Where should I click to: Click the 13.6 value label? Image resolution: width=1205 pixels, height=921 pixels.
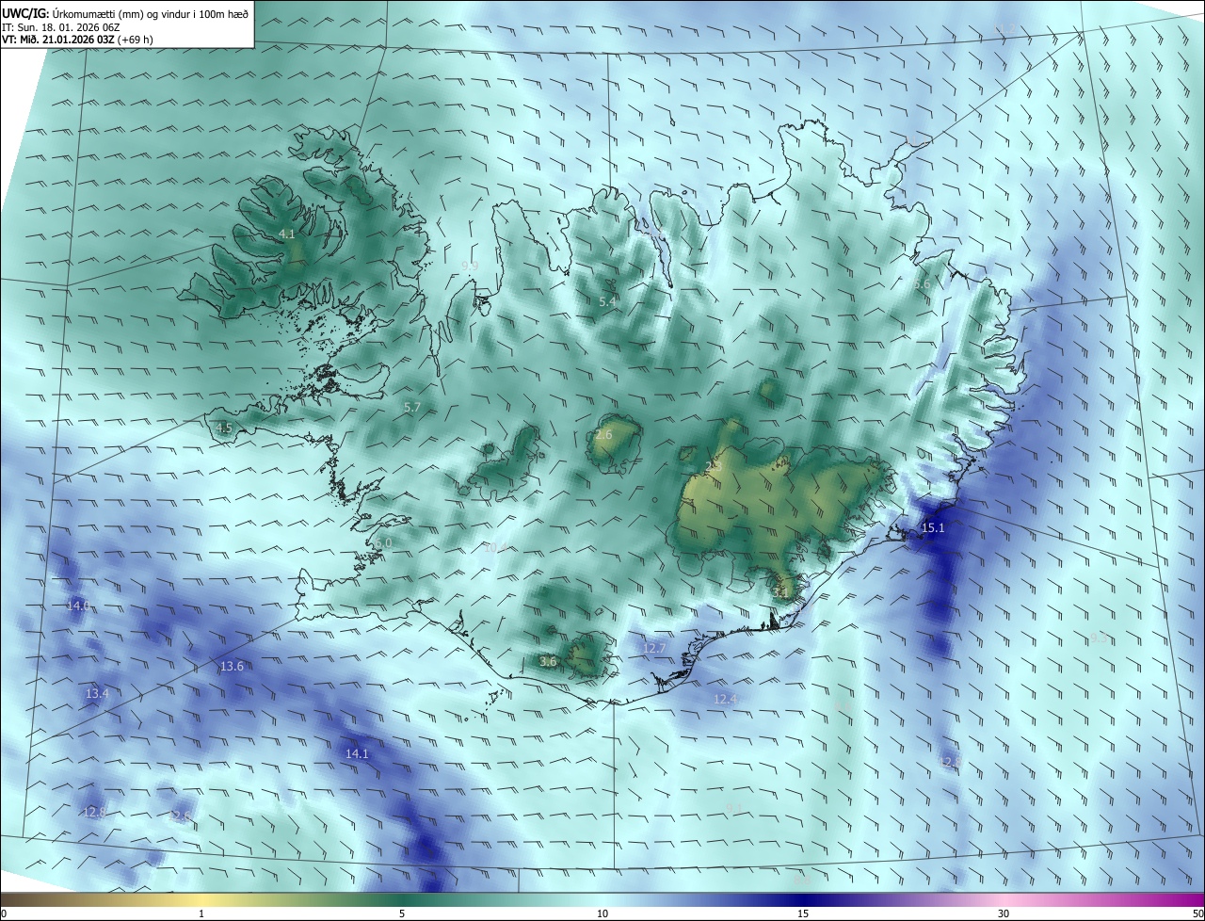tap(232, 666)
